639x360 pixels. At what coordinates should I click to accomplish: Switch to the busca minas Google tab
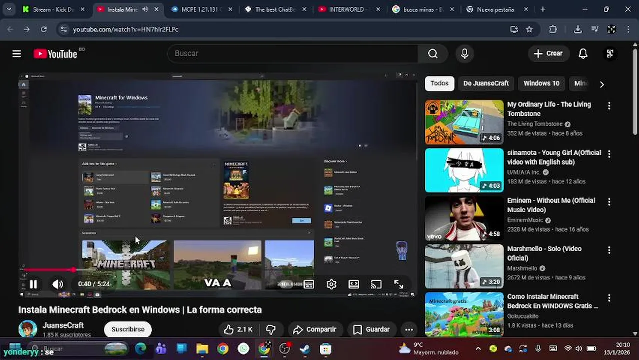click(422, 9)
